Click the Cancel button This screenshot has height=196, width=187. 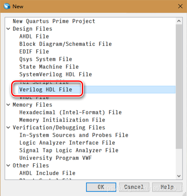134,187
